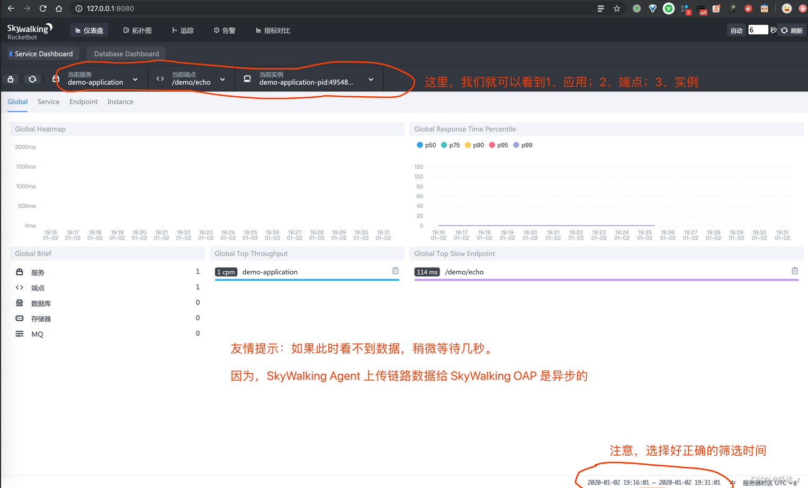This screenshot has height=488, width=808.
Task: Click the reload dashboard data icon
Action: pos(32,79)
